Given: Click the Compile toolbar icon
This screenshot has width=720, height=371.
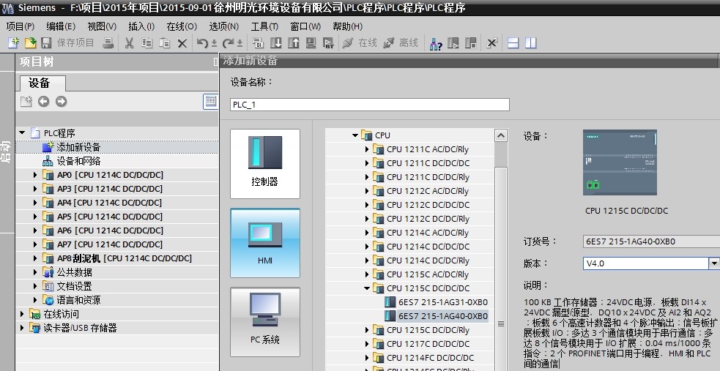Looking at the screenshot, I should pos(258,43).
